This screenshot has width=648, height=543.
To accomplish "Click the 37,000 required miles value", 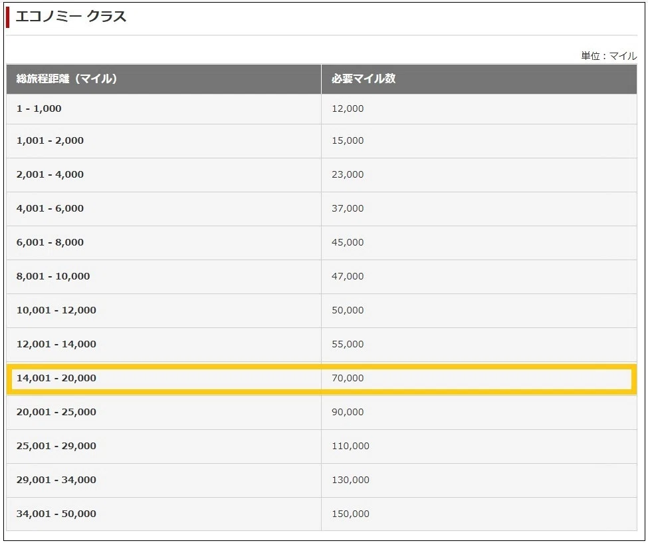I will pos(348,208).
